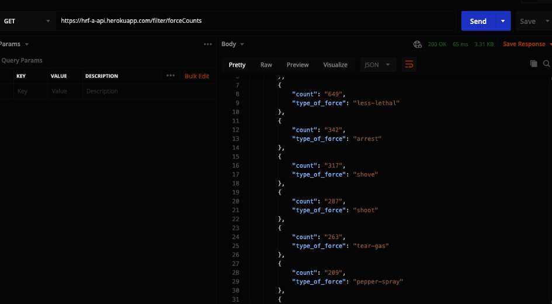Click the 3.31 KB response size
This screenshot has height=304, width=552.
pyautogui.click(x=484, y=44)
